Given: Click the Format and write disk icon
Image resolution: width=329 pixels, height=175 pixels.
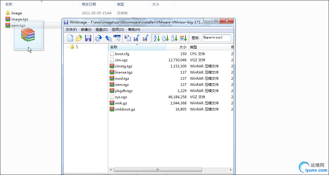Looking at the screenshot, I should coord(145,38).
